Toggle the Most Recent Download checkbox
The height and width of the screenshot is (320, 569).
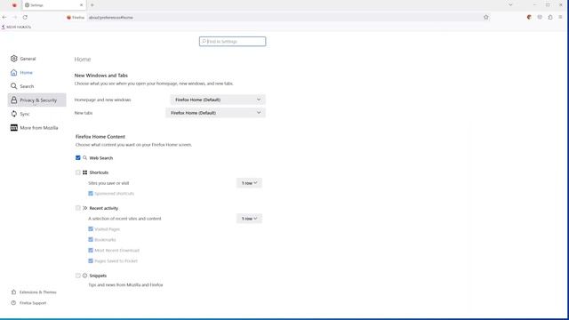tap(91, 250)
